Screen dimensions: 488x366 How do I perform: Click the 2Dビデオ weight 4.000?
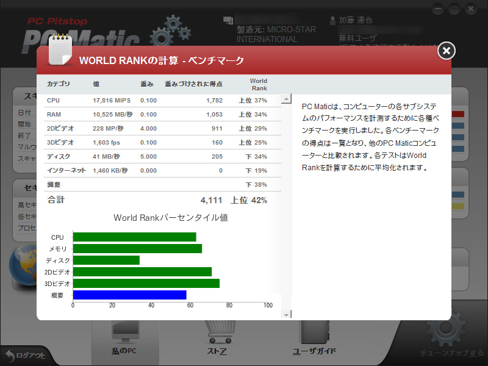coord(148,129)
